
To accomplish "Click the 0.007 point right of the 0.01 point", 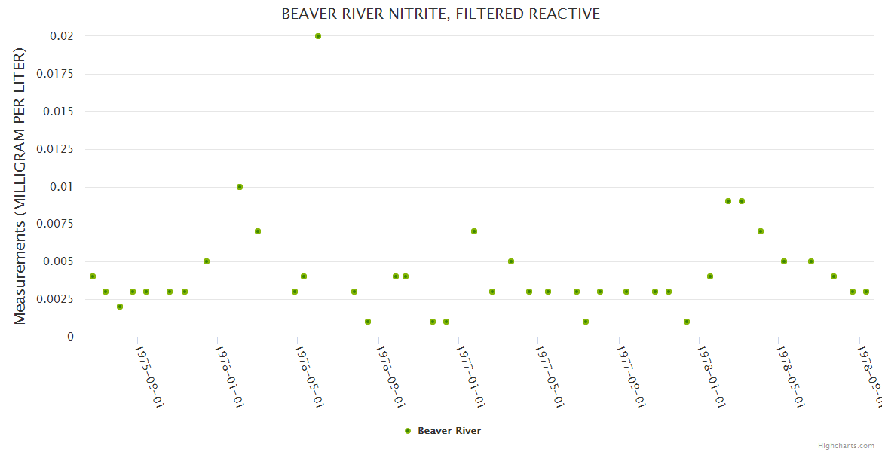I will tap(258, 231).
